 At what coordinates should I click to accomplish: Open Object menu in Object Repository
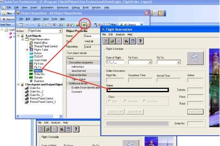pos(37,19)
